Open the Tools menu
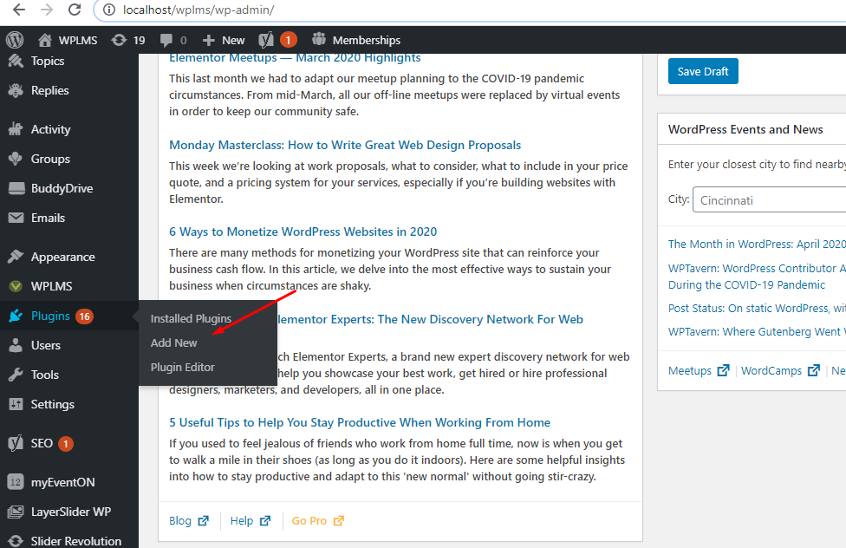This screenshot has height=548, width=846. [x=45, y=375]
